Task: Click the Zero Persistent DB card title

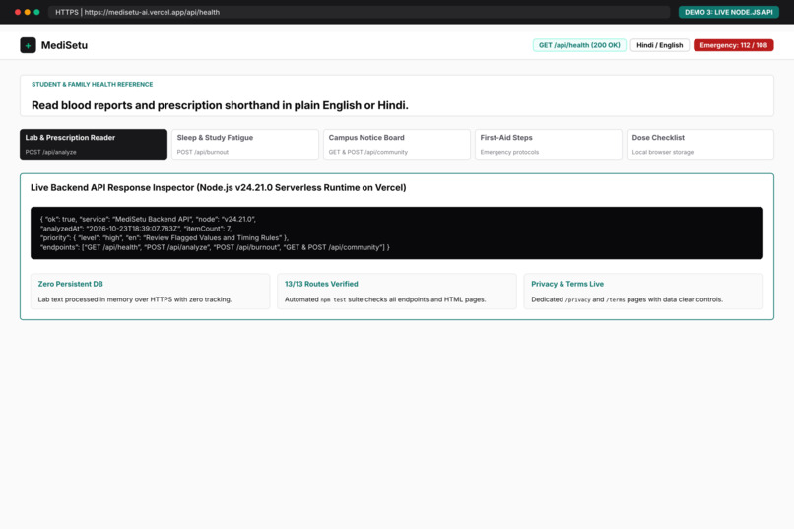Action: [x=70, y=284]
